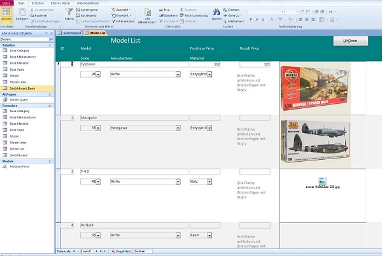Align text right in ribbon
382x256 pixels.
click(x=313, y=19)
